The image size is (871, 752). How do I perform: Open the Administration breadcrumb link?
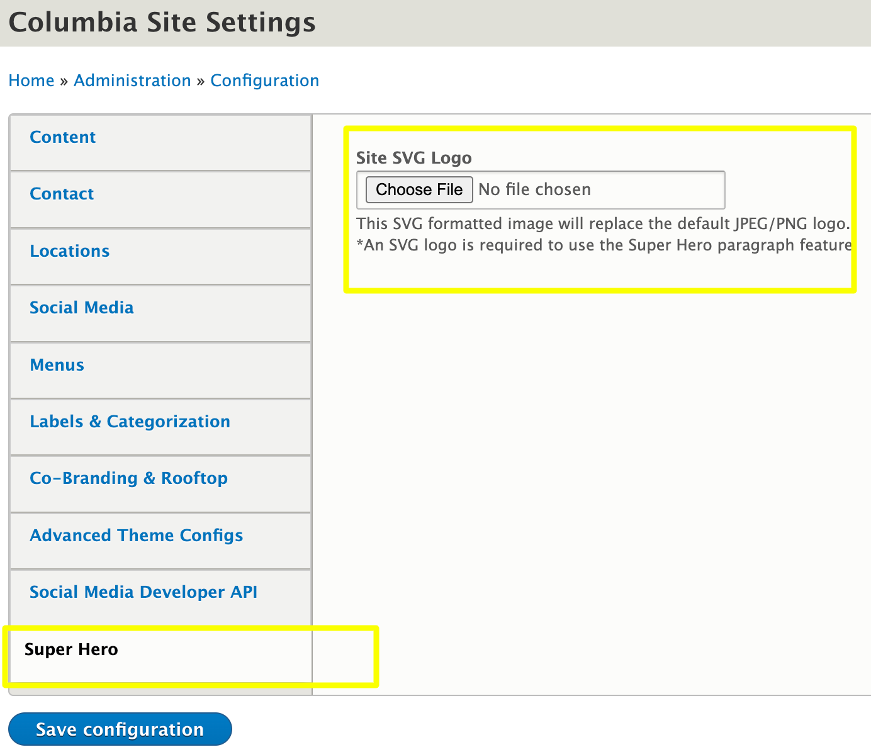(x=132, y=81)
